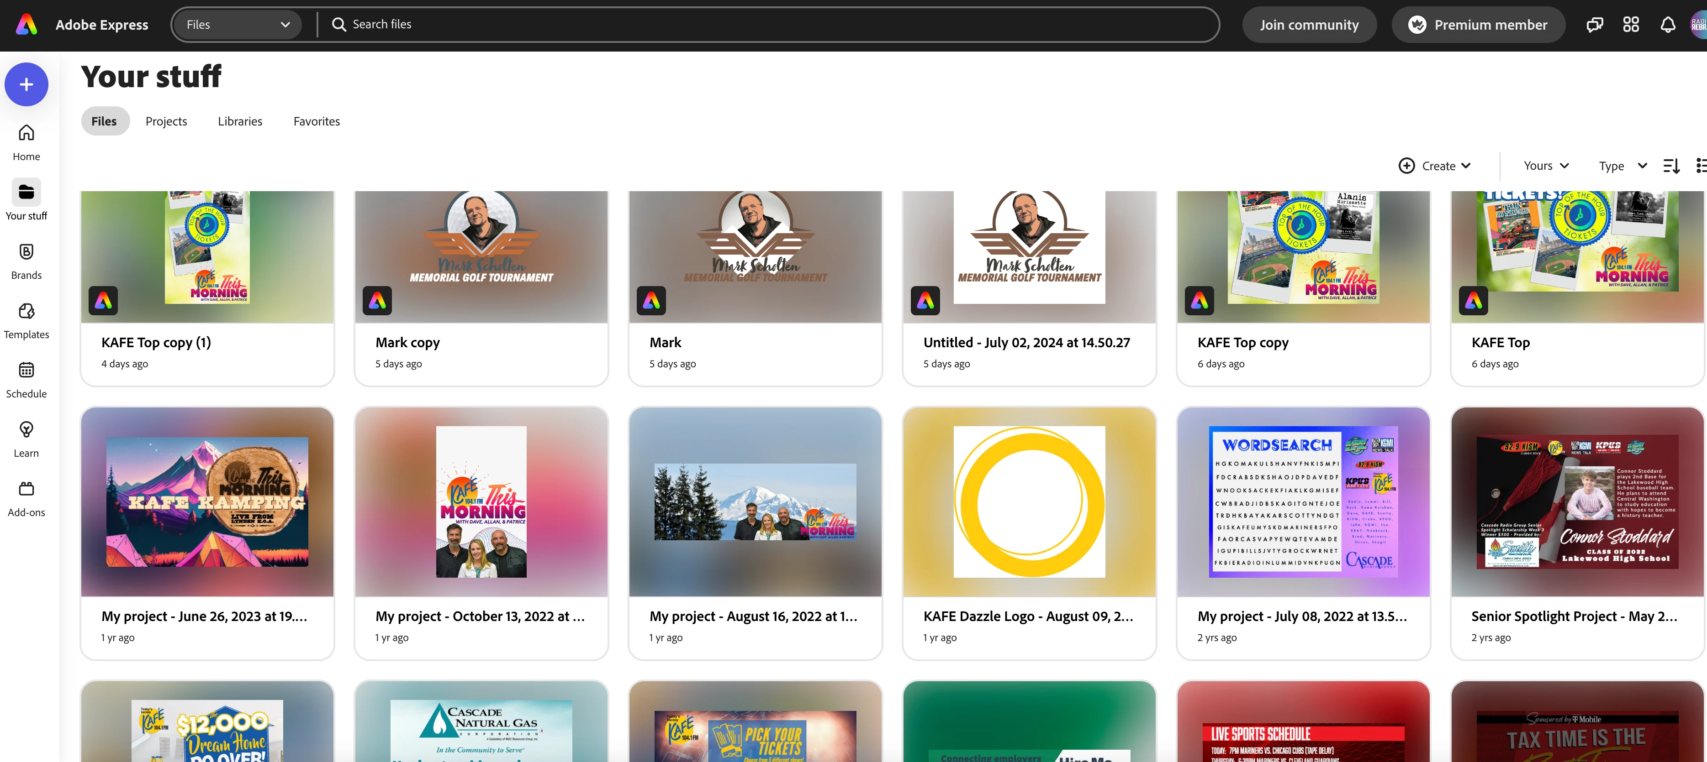This screenshot has width=1707, height=762.
Task: Open the Brands sidebar icon
Action: click(x=26, y=252)
